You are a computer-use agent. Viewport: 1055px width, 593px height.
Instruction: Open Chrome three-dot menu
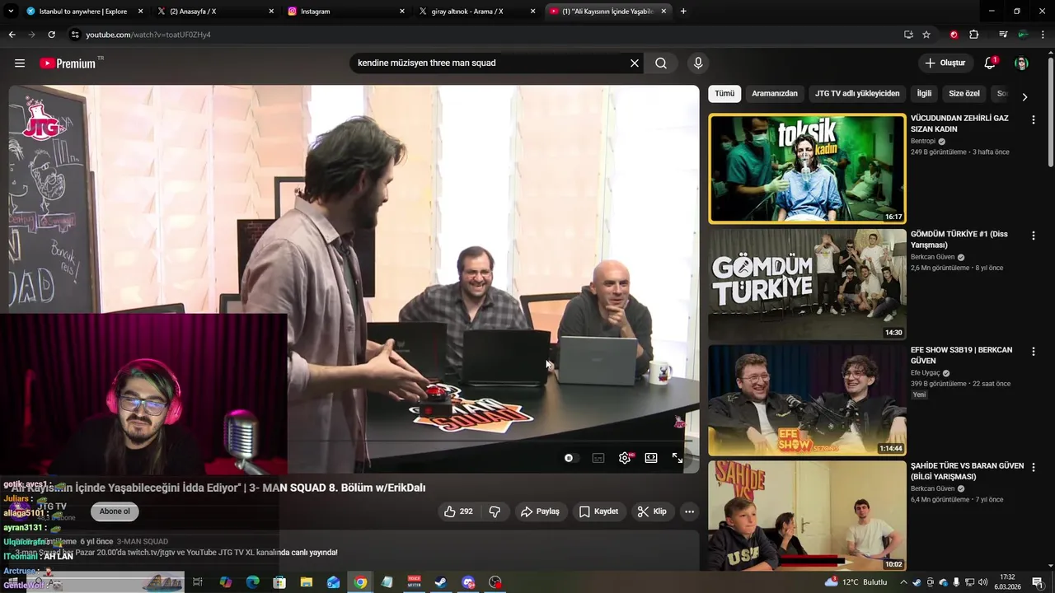pyautogui.click(x=1042, y=35)
